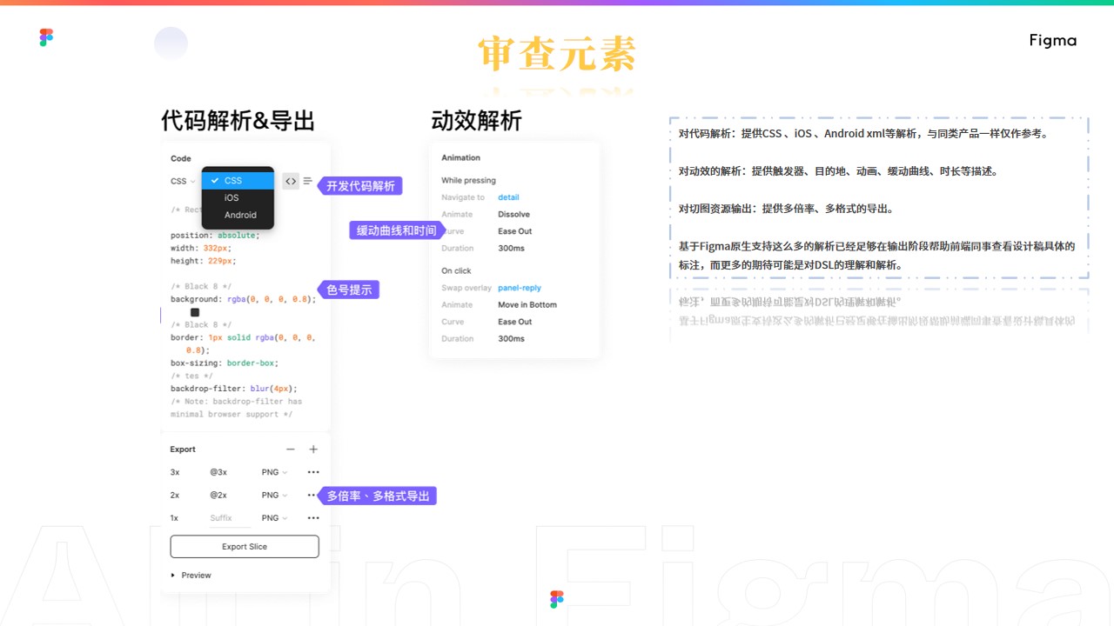This screenshot has height=626, width=1114.
Task: Select Android from the code language menu
Action: (240, 215)
